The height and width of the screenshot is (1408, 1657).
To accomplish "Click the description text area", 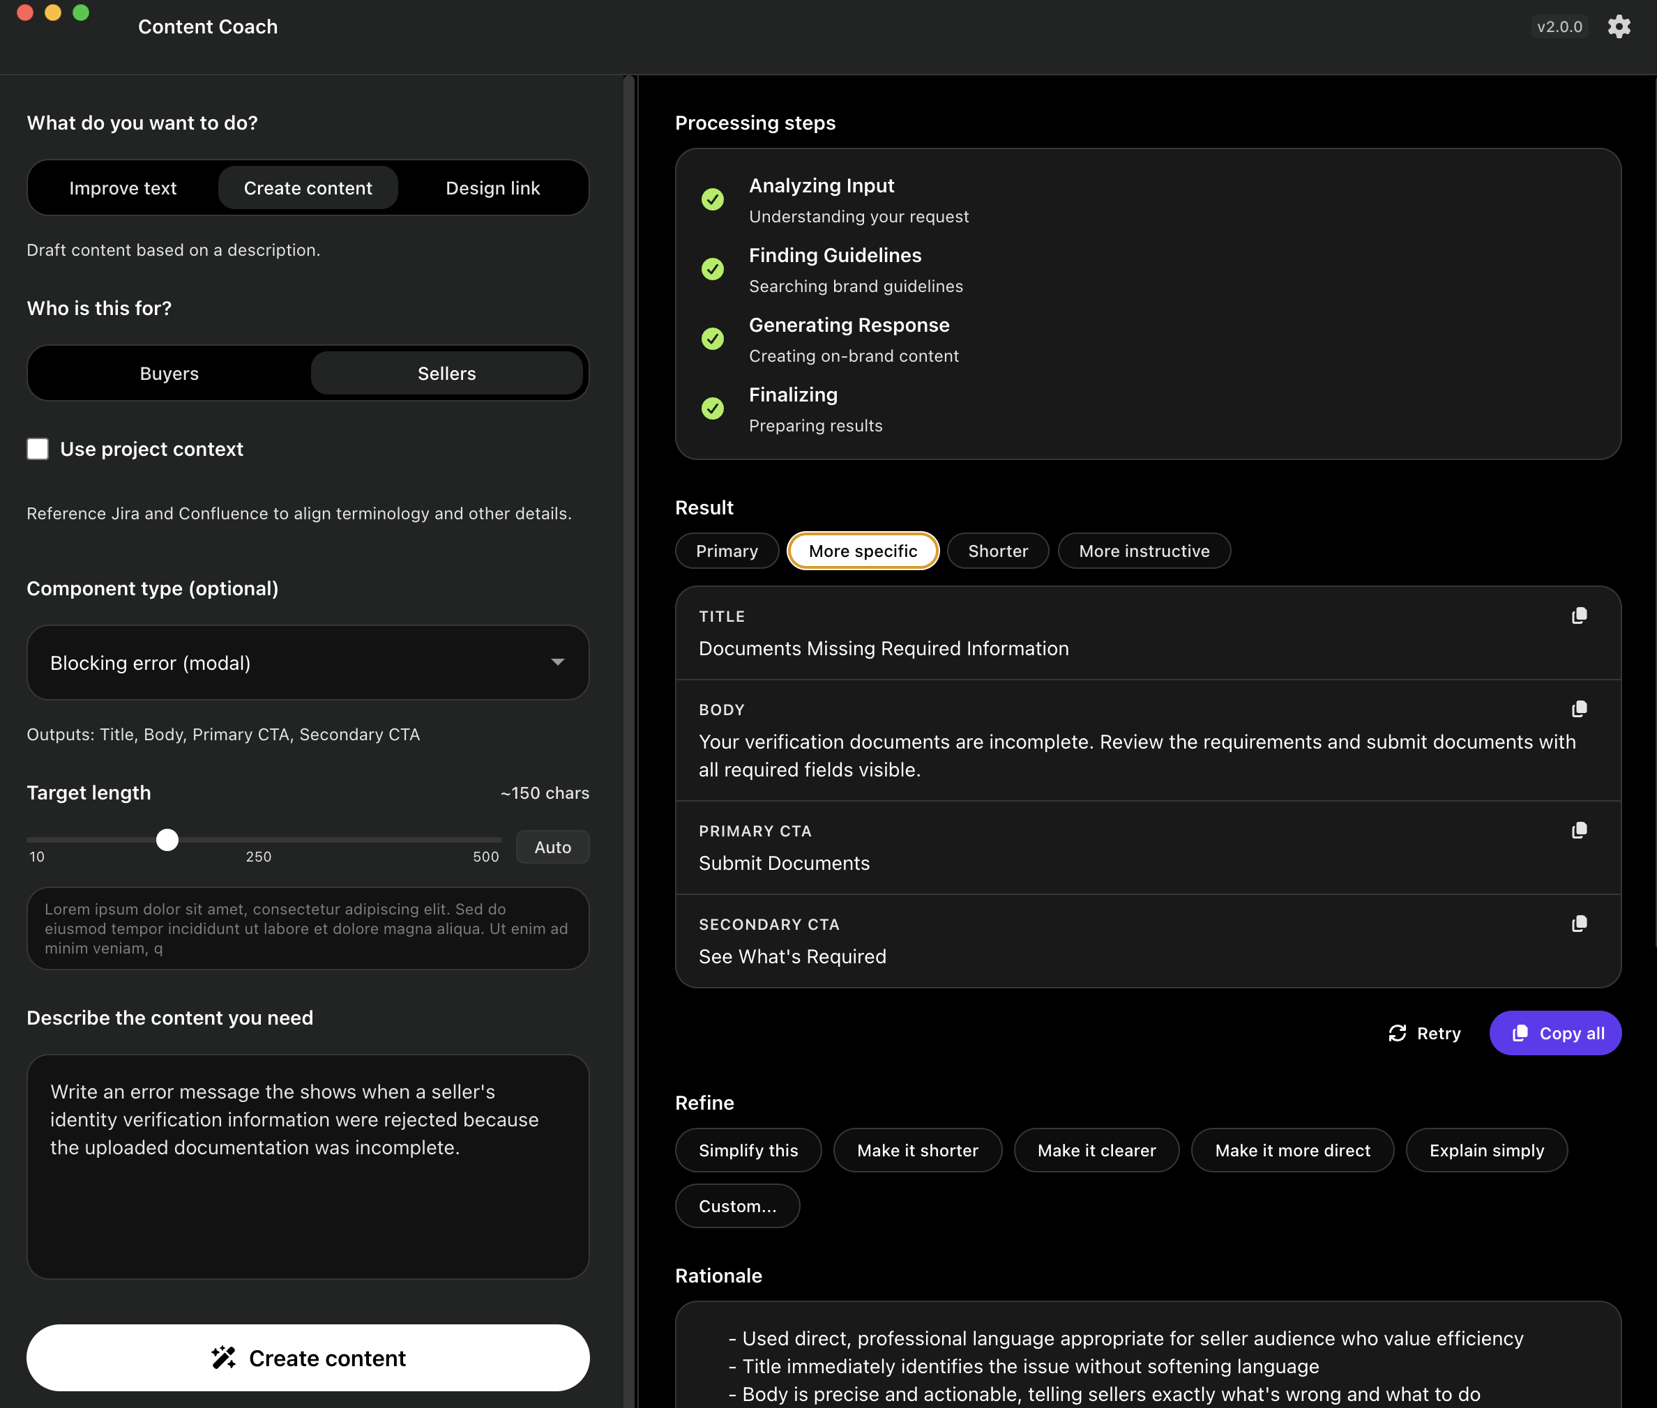I will click(308, 1167).
